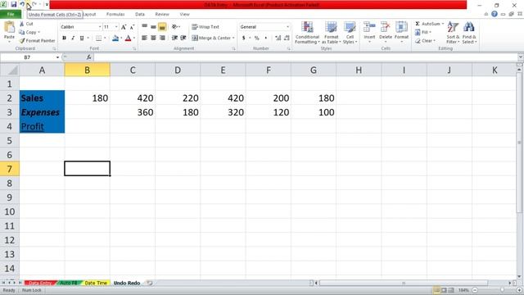Open the File tab
The image size is (524, 295).
point(11,14)
